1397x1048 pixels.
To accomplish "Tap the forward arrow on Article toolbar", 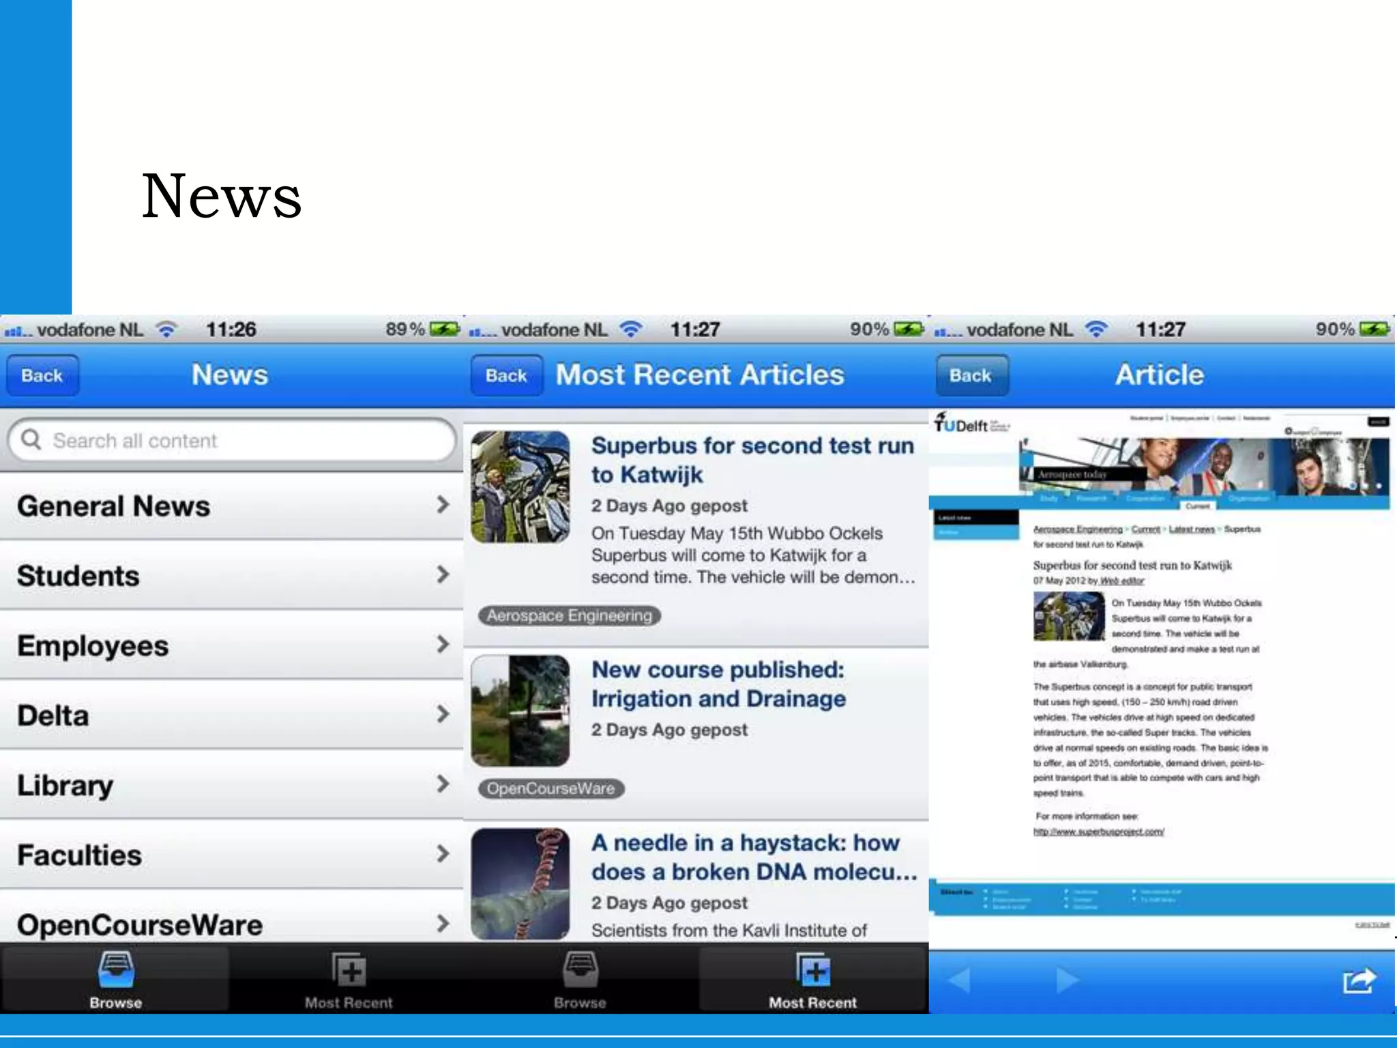I will pyautogui.click(x=1068, y=980).
